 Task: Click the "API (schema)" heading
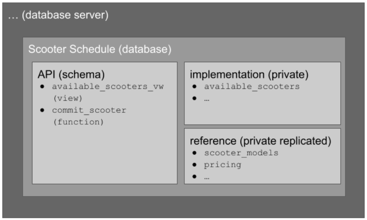pos(71,74)
